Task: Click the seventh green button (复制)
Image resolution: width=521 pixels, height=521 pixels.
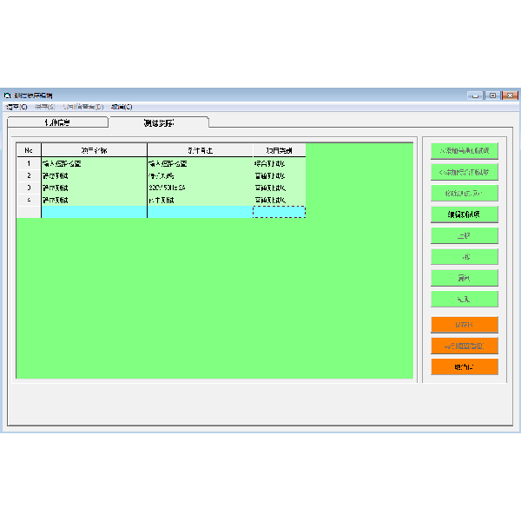Action: pyautogui.click(x=465, y=278)
